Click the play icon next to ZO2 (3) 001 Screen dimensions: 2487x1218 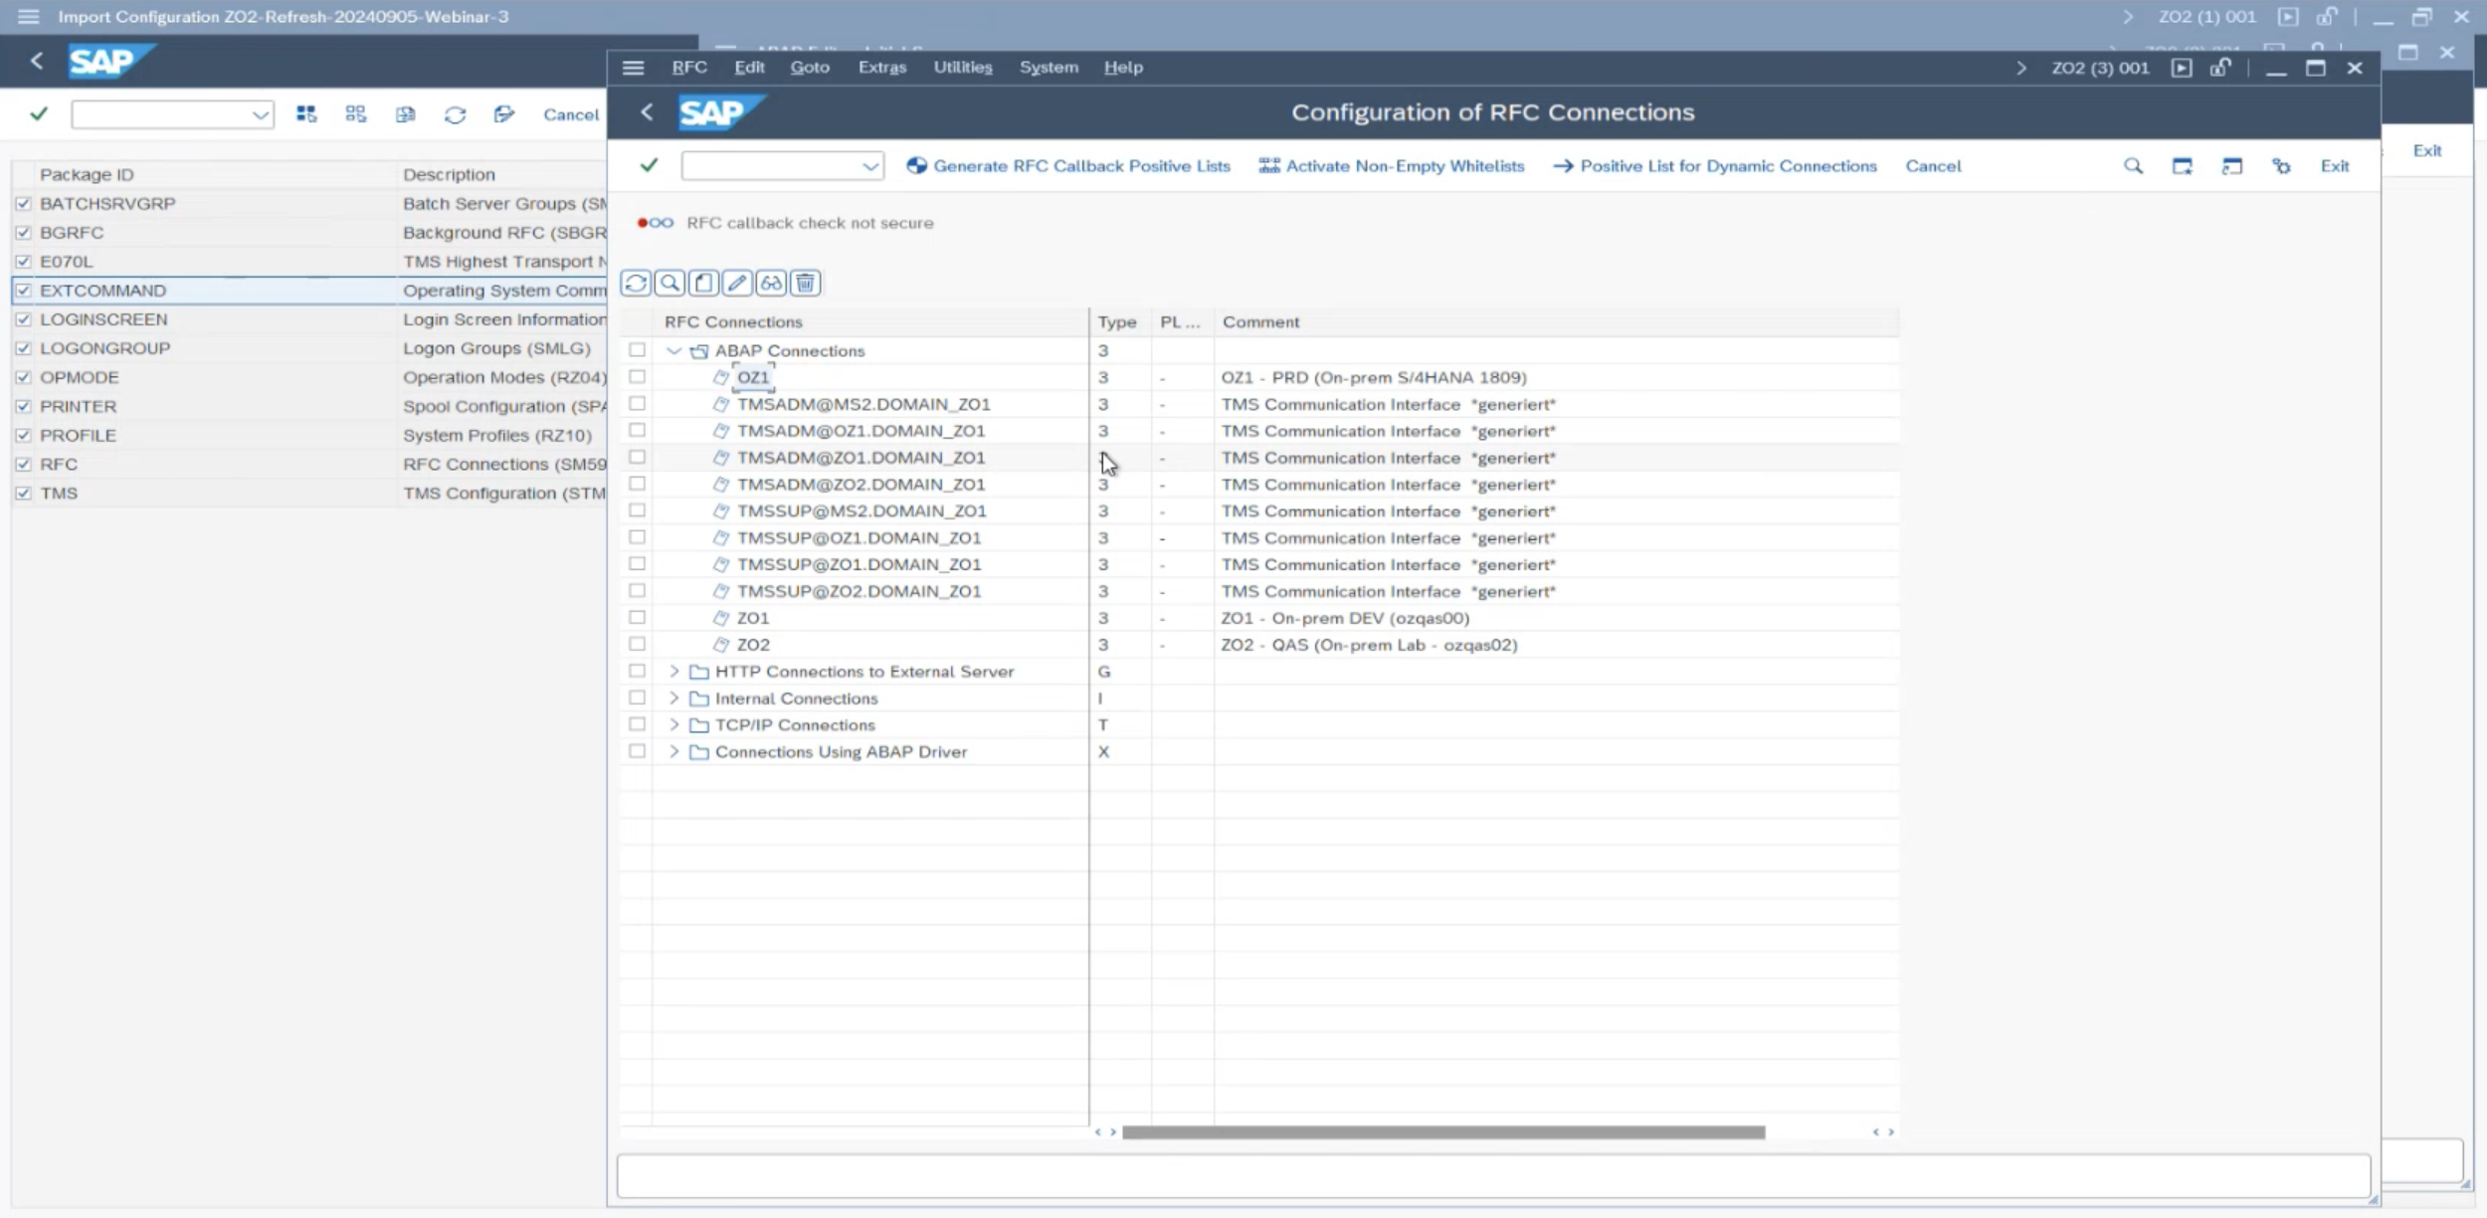tap(2182, 68)
